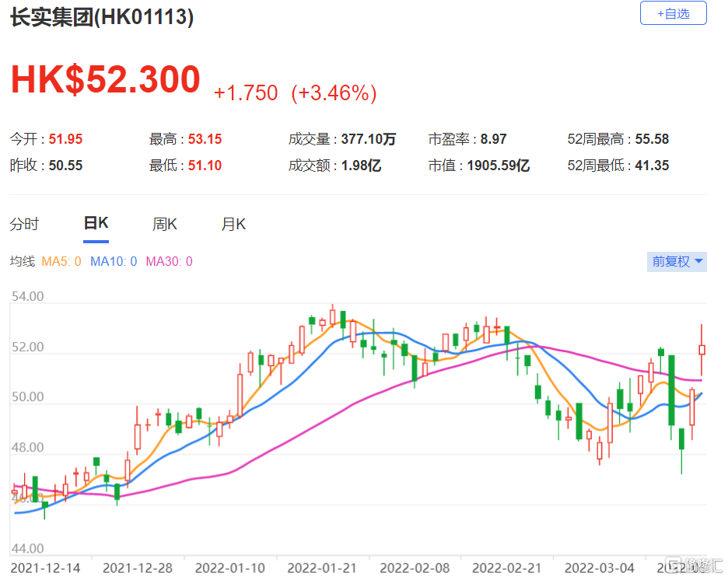Click the day low value 51.10
728x579 pixels.
pyautogui.click(x=205, y=166)
